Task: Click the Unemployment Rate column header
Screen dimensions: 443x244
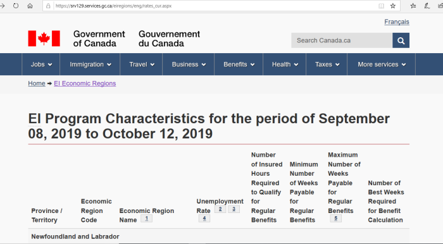Action: point(220,206)
